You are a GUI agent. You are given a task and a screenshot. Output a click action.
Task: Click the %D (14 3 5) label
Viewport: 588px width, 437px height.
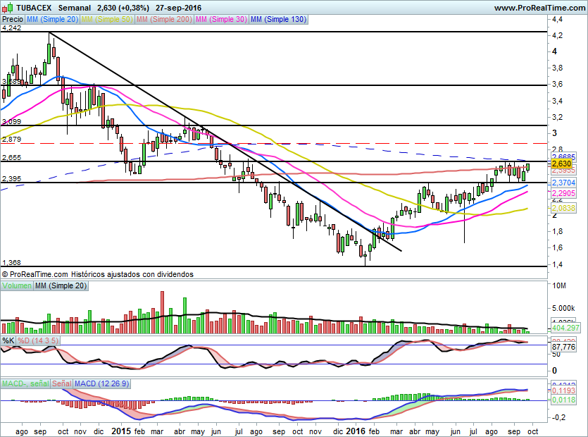(38, 340)
